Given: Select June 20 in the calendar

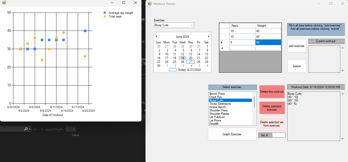Looking at the screenshot, I should 191,58.
